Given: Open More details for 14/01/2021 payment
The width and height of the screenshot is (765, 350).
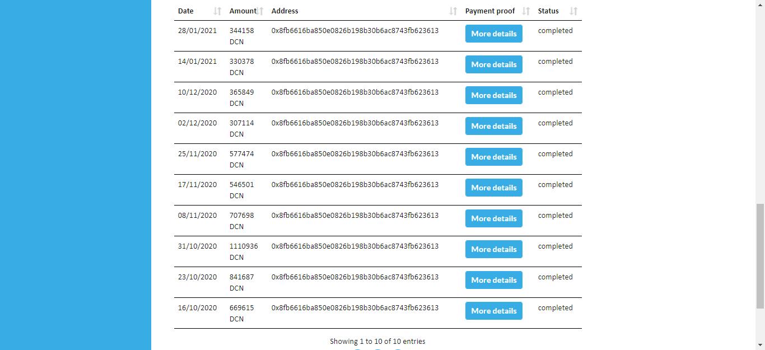Looking at the screenshot, I should (494, 64).
